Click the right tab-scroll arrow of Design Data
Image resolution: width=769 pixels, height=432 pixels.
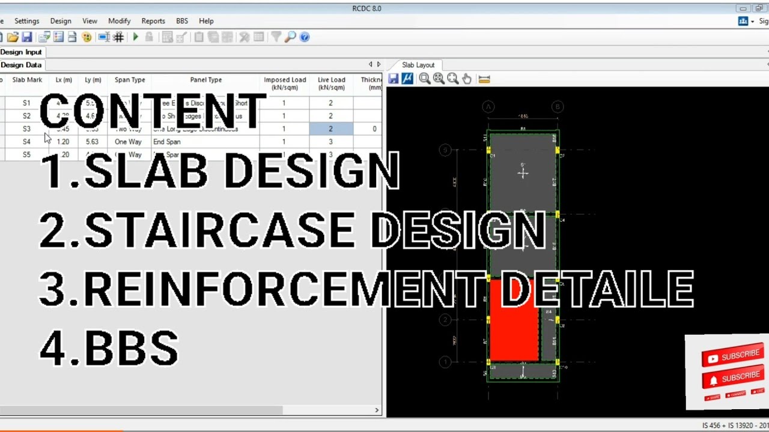coord(378,64)
